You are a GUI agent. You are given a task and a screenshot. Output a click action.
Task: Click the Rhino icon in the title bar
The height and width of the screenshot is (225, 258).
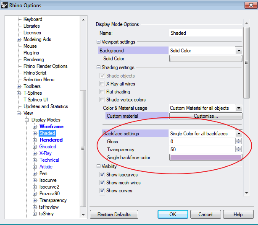[x=4, y=5]
